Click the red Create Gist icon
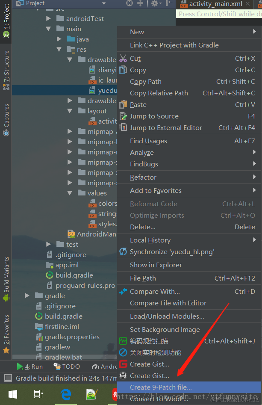 pos(123,364)
